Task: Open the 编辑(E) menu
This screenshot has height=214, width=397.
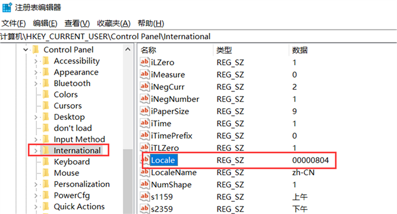Action: [x=45, y=24]
